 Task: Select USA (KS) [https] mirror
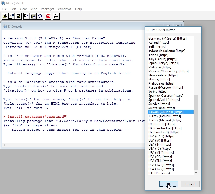click(171, 149)
